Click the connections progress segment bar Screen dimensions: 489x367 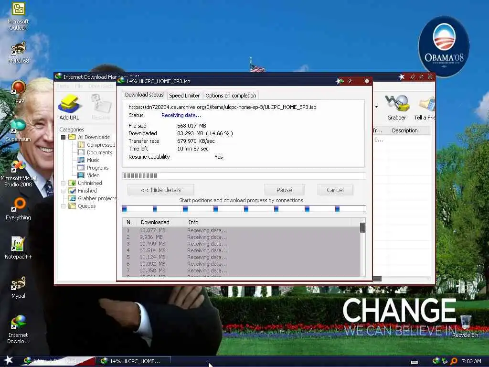[244, 209]
